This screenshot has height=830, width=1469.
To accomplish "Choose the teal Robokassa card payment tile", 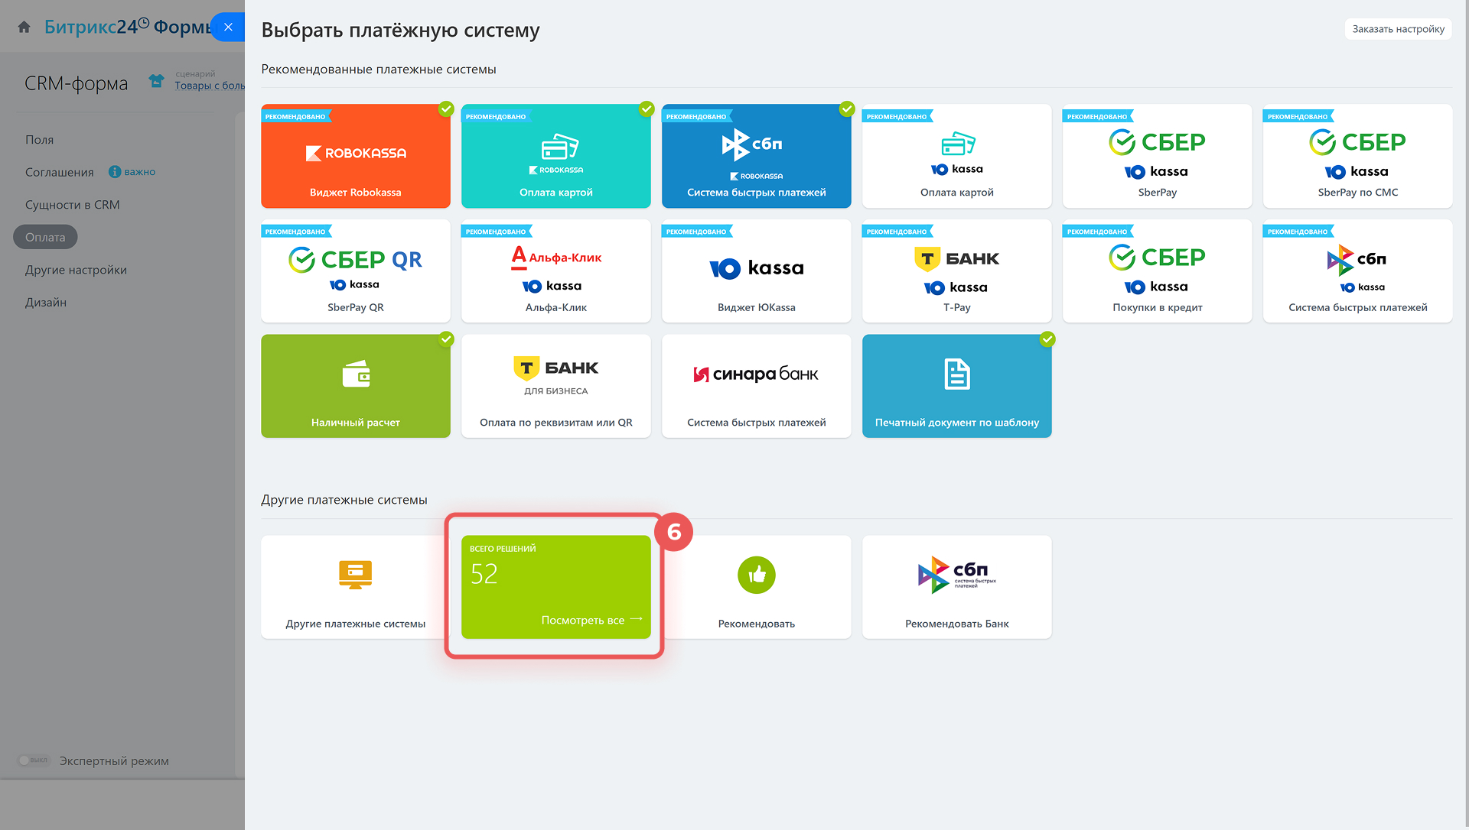I will [x=555, y=156].
